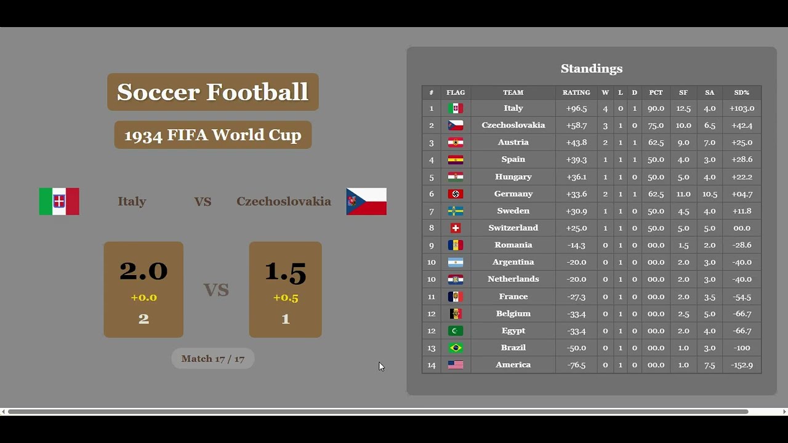Image resolution: width=788 pixels, height=443 pixels.
Task: Click the France team name cell
Action: pos(513,297)
